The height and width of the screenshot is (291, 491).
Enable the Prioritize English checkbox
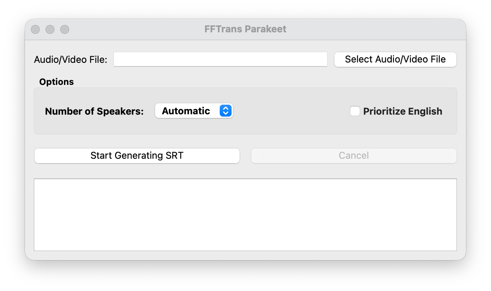[x=355, y=111]
